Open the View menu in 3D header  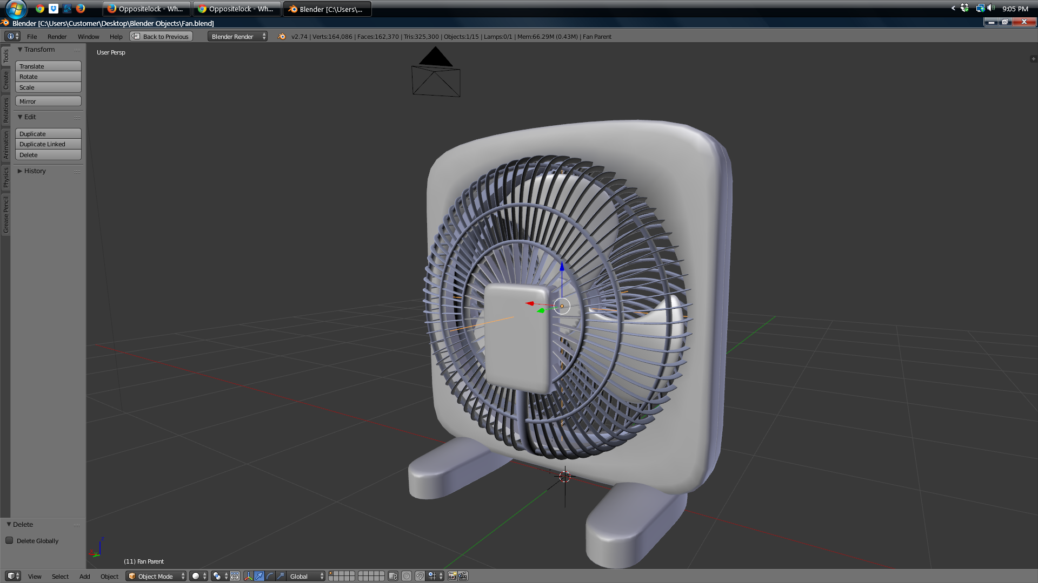click(x=35, y=576)
